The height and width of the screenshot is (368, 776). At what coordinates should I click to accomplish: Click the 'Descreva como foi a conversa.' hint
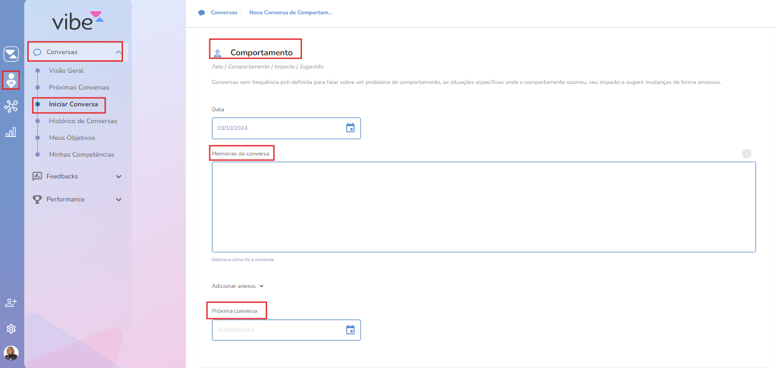pyautogui.click(x=243, y=259)
